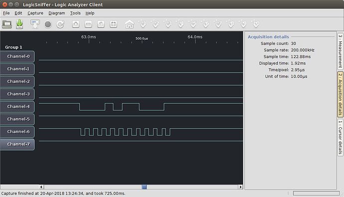The image size is (344, 197).
Task: Click the stop capture octagon icon
Action: [48, 24]
